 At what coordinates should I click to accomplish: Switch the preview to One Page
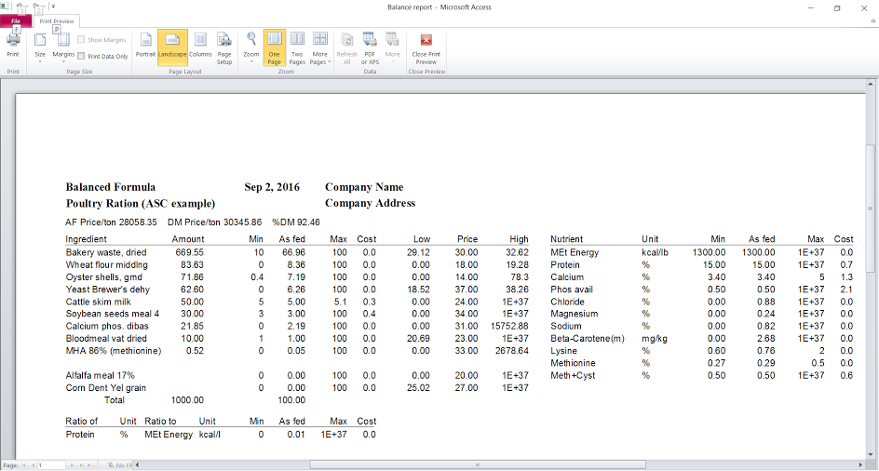274,47
